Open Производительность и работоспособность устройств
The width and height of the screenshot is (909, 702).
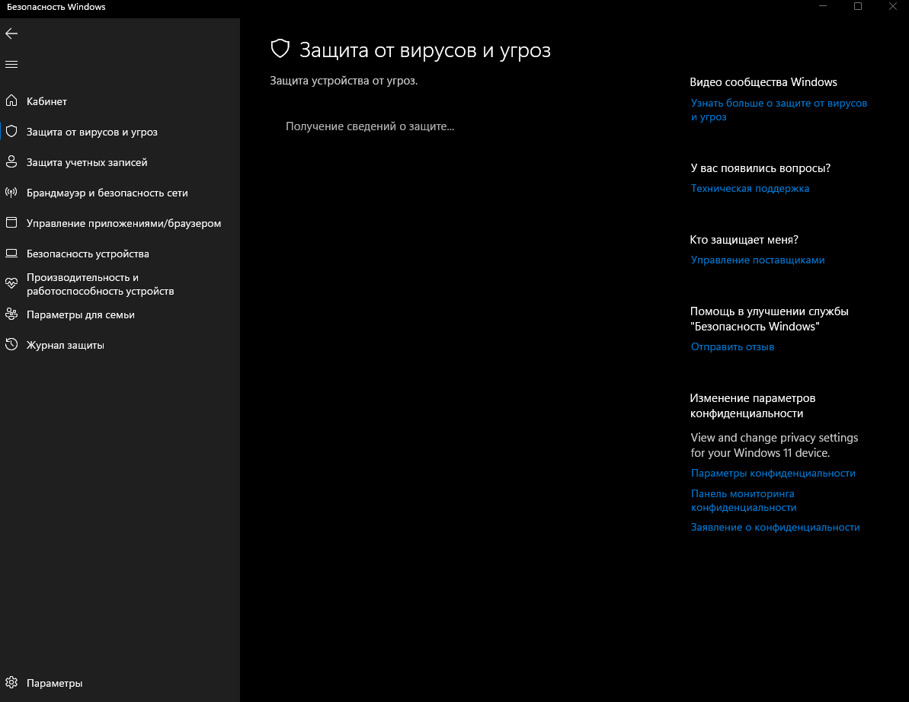pos(120,284)
